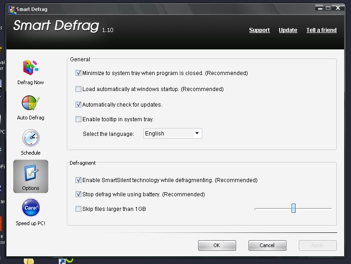This screenshot has width=351, height=264.
Task: Click the Tell a friend link
Action: click(321, 30)
